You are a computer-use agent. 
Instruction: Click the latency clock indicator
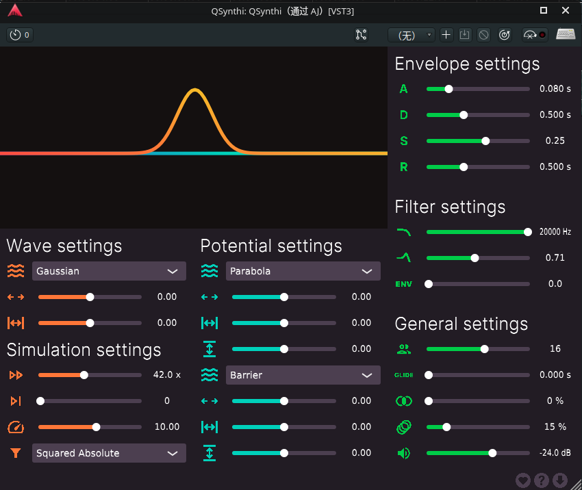pos(20,35)
